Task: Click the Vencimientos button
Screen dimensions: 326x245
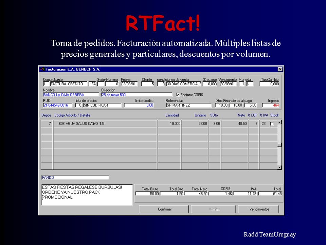Action: click(x=258, y=209)
